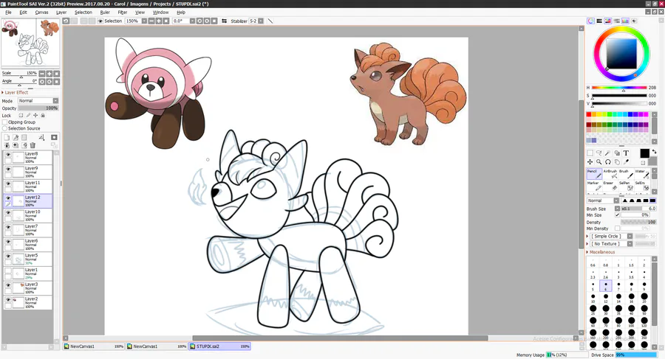Expand the Miscellaneous section
Image resolution: width=665 pixels, height=359 pixels.
click(x=601, y=252)
